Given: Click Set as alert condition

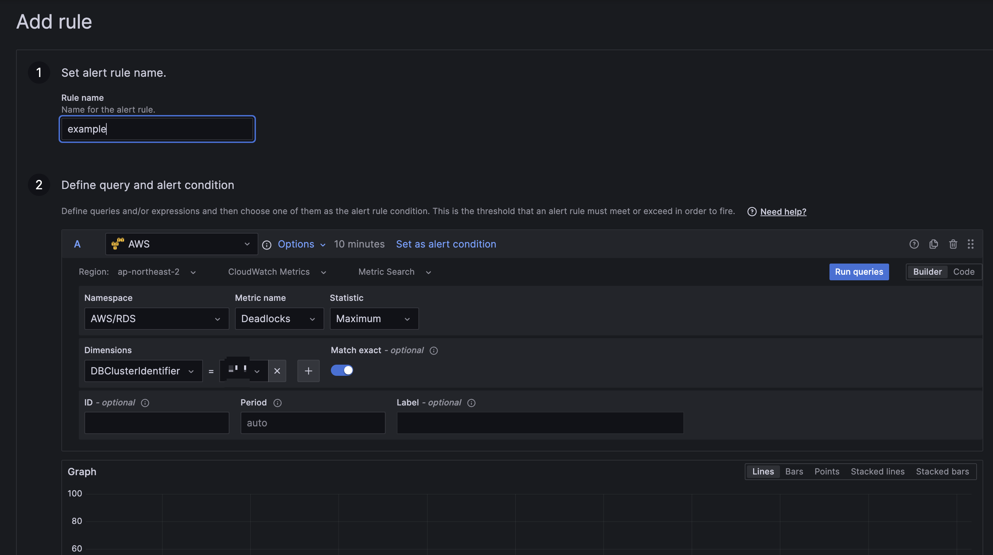Looking at the screenshot, I should click(x=446, y=244).
